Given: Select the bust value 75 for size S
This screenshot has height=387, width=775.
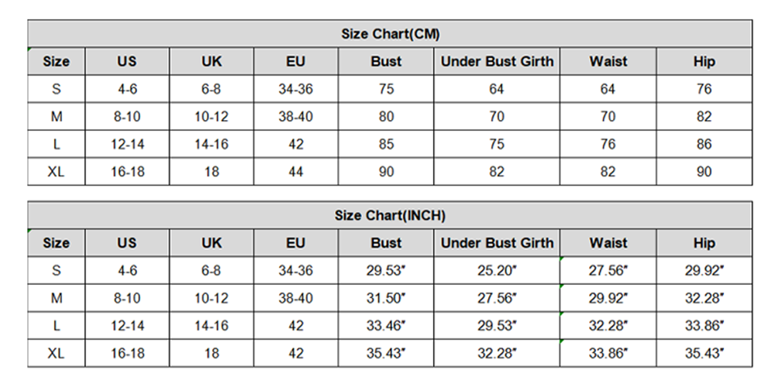Looking at the screenshot, I should 386,89.
